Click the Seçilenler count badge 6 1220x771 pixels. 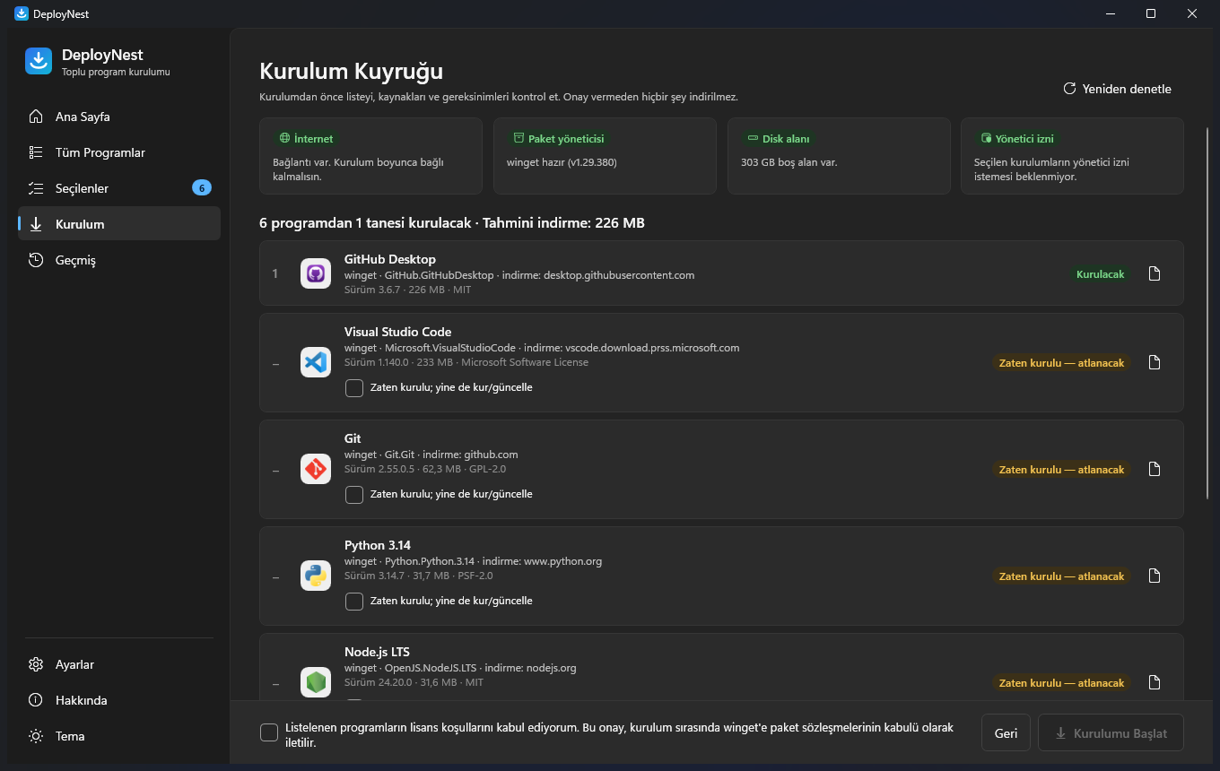(x=202, y=188)
